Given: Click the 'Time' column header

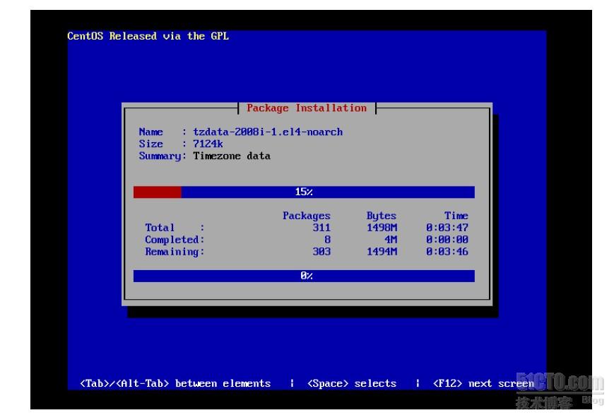Looking at the screenshot, I should click(x=456, y=216).
